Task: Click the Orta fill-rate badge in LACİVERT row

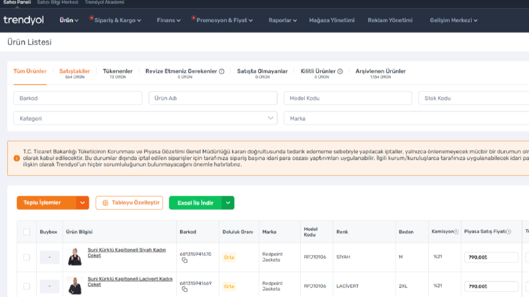Action: point(229,286)
